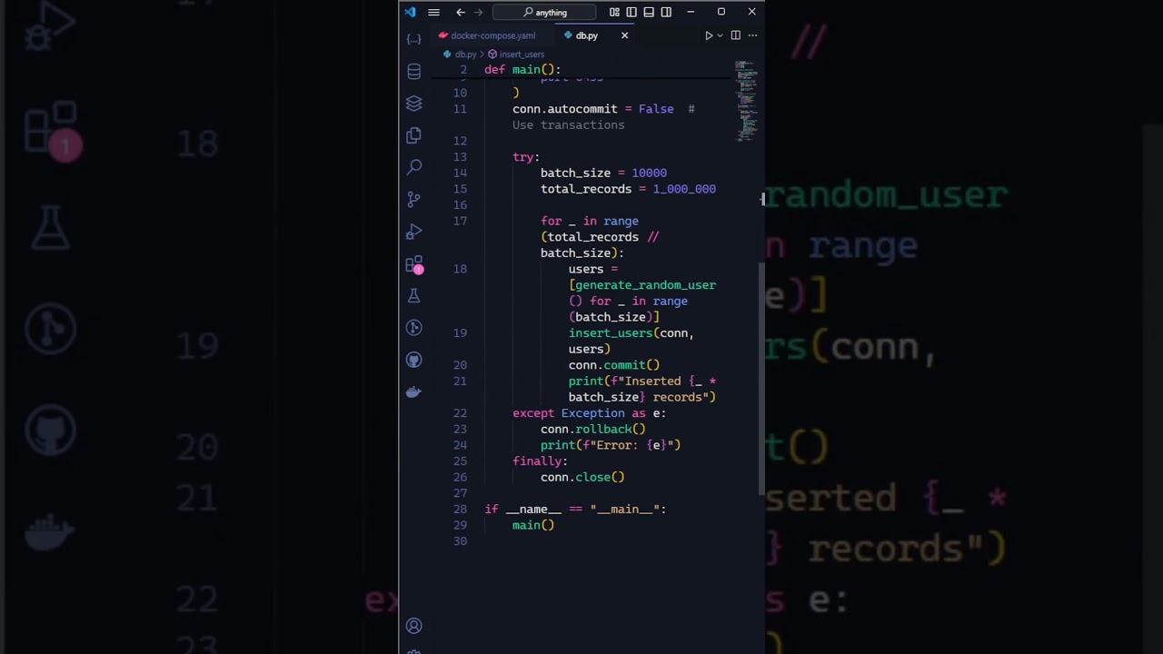Viewport: 1163px width, 654px height.
Task: Click line number 28 in gutter
Action: pos(460,510)
